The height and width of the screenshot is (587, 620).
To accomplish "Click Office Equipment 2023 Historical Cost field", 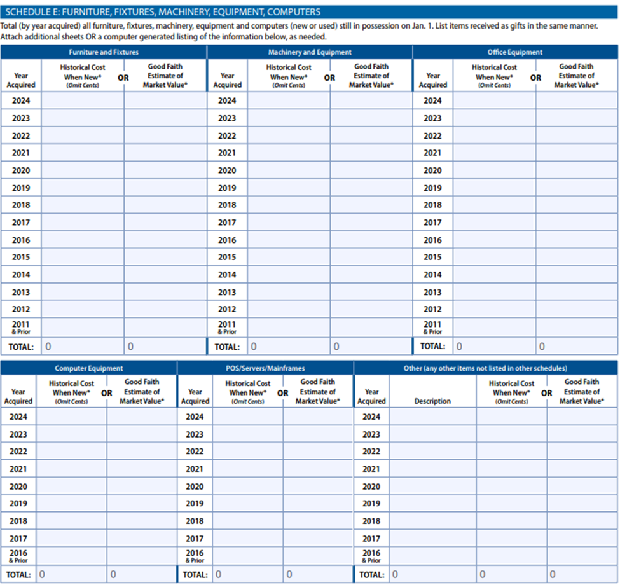I will (x=494, y=118).
